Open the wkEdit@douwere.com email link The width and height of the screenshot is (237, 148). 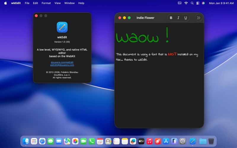(x=62, y=65)
